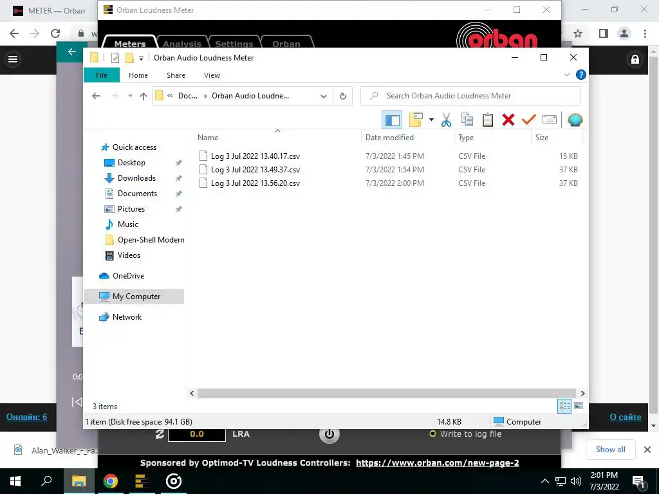Open Downloads in navigation pane
The width and height of the screenshot is (659, 494).
(136, 178)
